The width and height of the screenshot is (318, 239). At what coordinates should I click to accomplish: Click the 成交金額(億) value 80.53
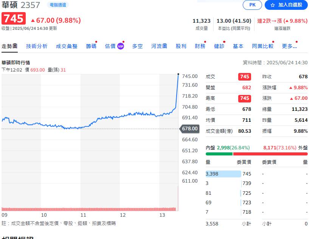coord(245,131)
